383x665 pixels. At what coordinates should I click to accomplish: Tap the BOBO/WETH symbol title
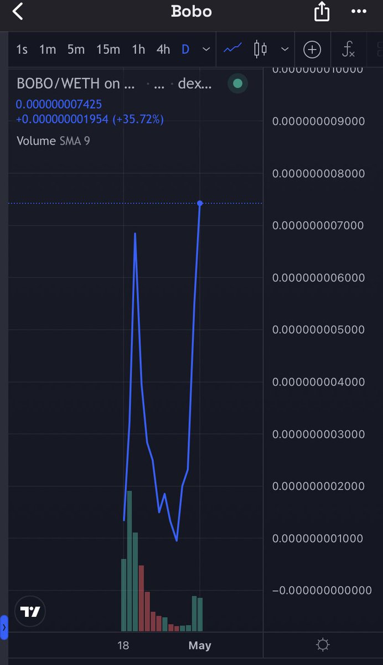[x=75, y=84]
